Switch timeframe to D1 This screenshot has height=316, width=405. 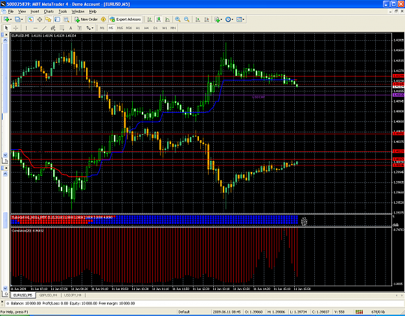pos(156,28)
